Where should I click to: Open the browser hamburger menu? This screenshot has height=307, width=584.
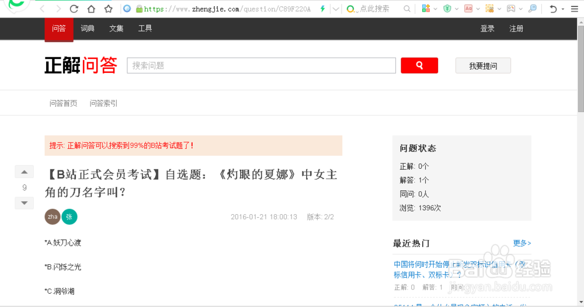(575, 9)
